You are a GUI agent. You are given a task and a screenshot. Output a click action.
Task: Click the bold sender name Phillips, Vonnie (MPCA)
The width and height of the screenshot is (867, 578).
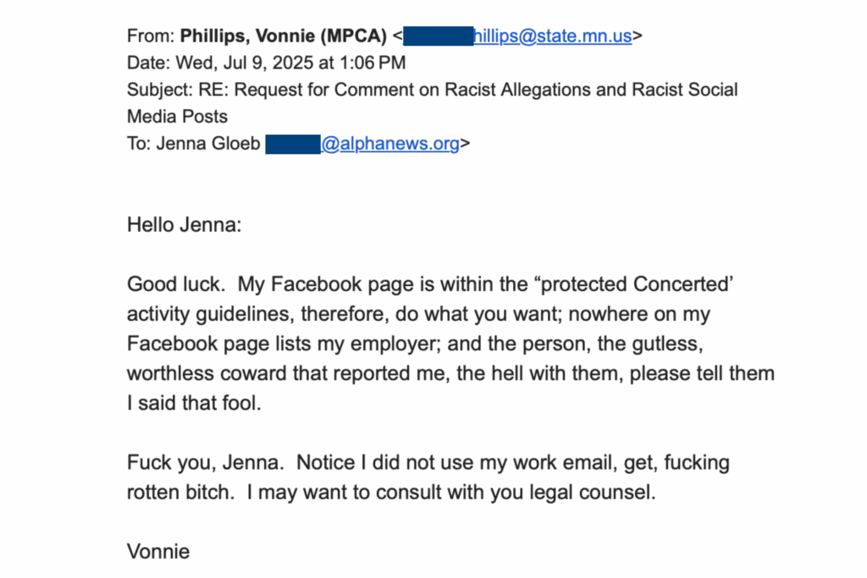284,36
